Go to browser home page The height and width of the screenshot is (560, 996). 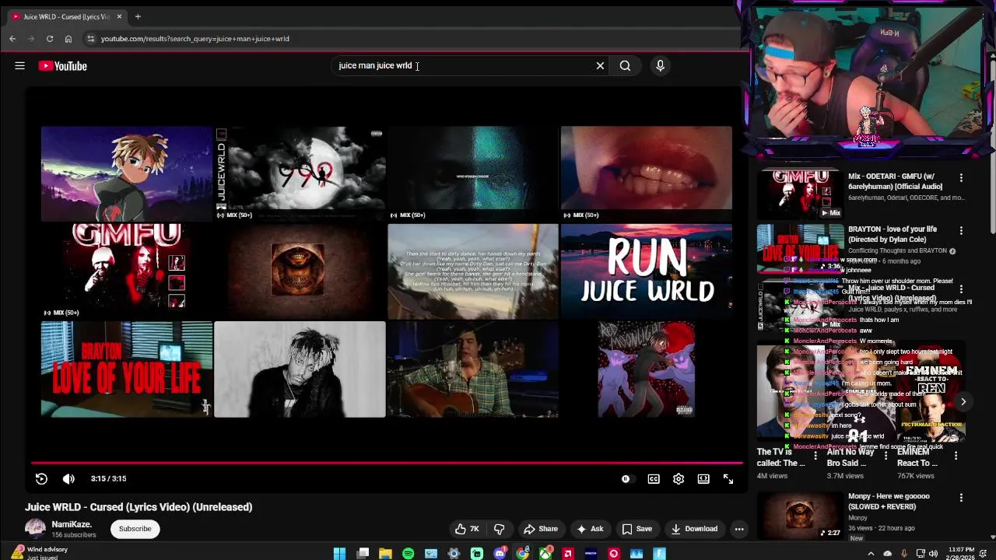tap(68, 39)
